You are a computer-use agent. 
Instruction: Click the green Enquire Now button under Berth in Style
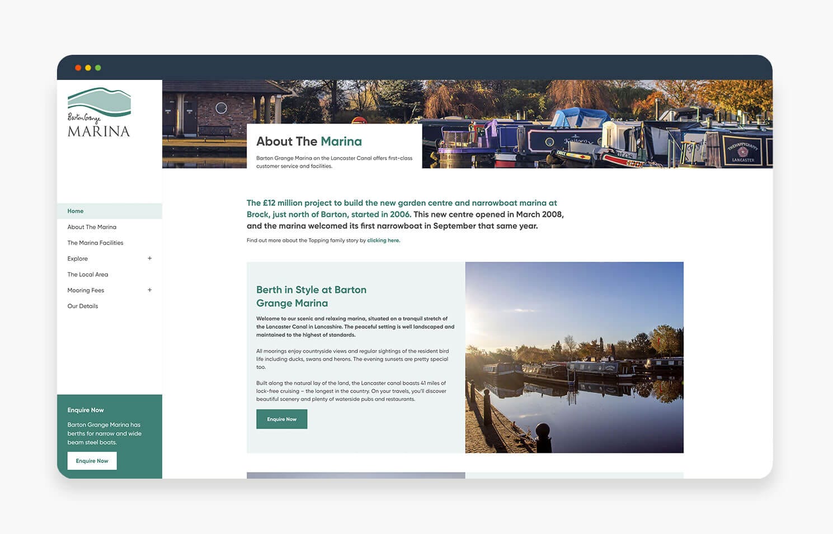coord(282,419)
